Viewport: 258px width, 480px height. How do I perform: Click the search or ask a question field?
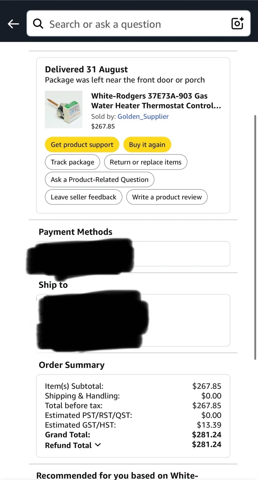click(x=138, y=23)
